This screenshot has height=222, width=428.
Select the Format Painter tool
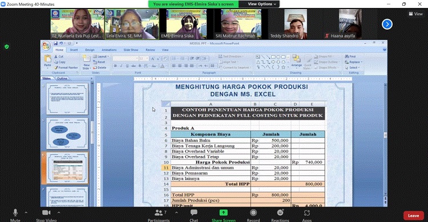pyautogui.click(x=66, y=67)
